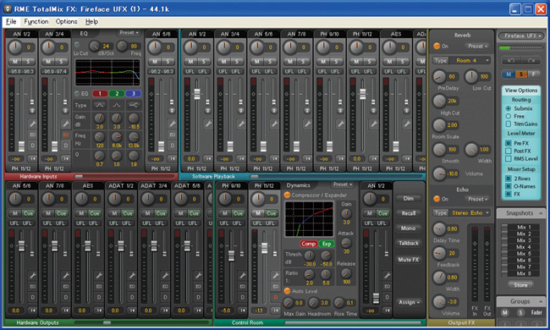Screen dimensions: 550x330
Task: Toggle the 2 Rows mixer setup checkbox
Action: (x=508, y=179)
